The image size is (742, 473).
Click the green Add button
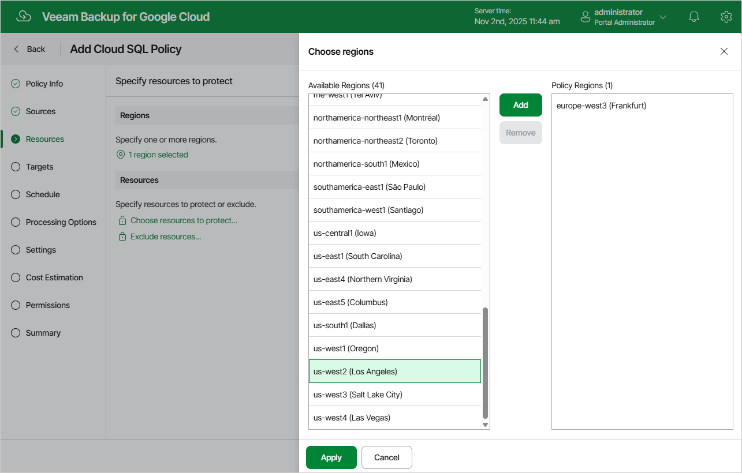point(521,105)
